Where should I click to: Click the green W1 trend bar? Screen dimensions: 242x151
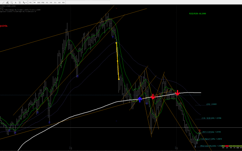tap(223, 146)
